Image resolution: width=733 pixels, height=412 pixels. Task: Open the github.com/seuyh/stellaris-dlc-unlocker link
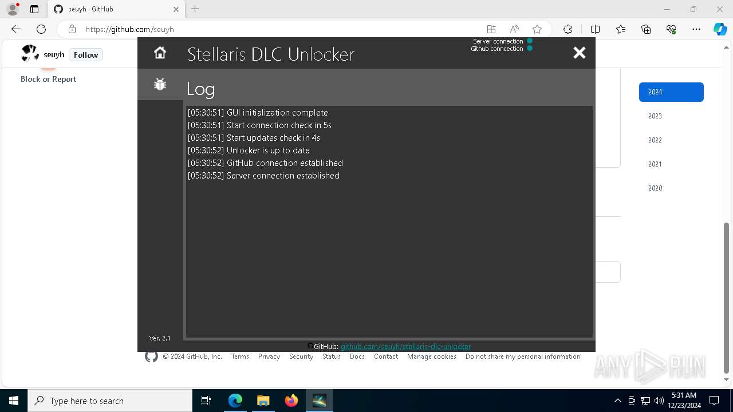(x=405, y=346)
